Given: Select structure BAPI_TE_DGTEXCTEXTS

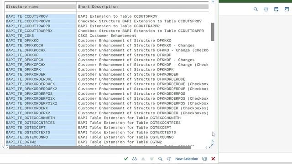Looking at the screenshot, I should 28,133.
